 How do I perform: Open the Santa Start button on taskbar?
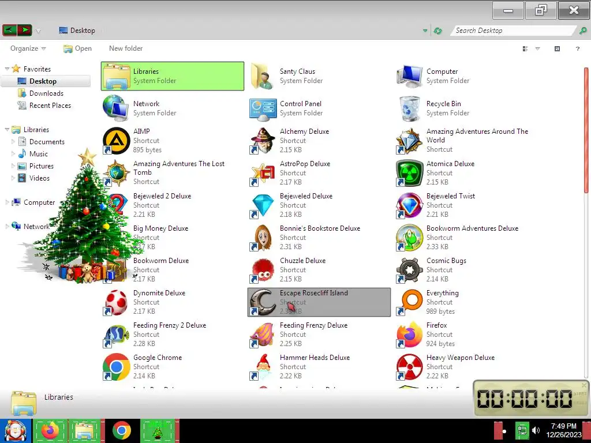pyautogui.click(x=15, y=430)
